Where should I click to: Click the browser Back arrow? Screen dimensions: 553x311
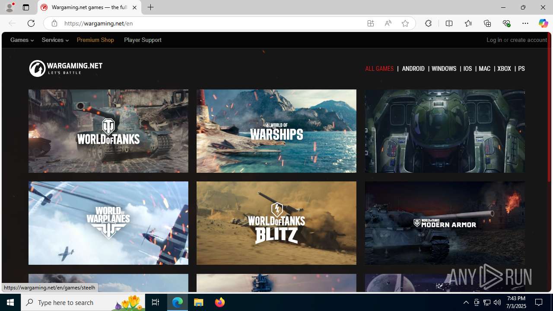pyautogui.click(x=12, y=23)
